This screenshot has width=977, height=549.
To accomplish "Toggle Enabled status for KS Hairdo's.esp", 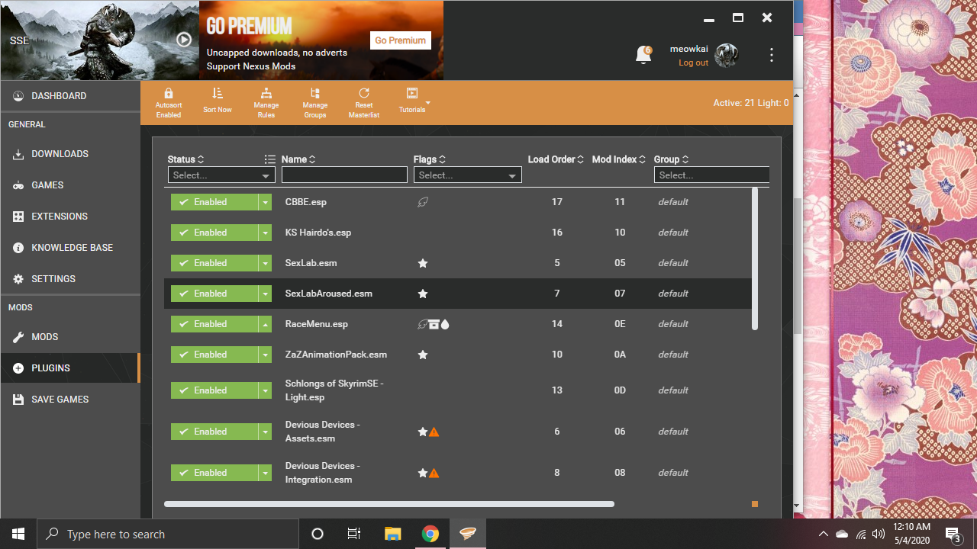I will [x=214, y=233].
